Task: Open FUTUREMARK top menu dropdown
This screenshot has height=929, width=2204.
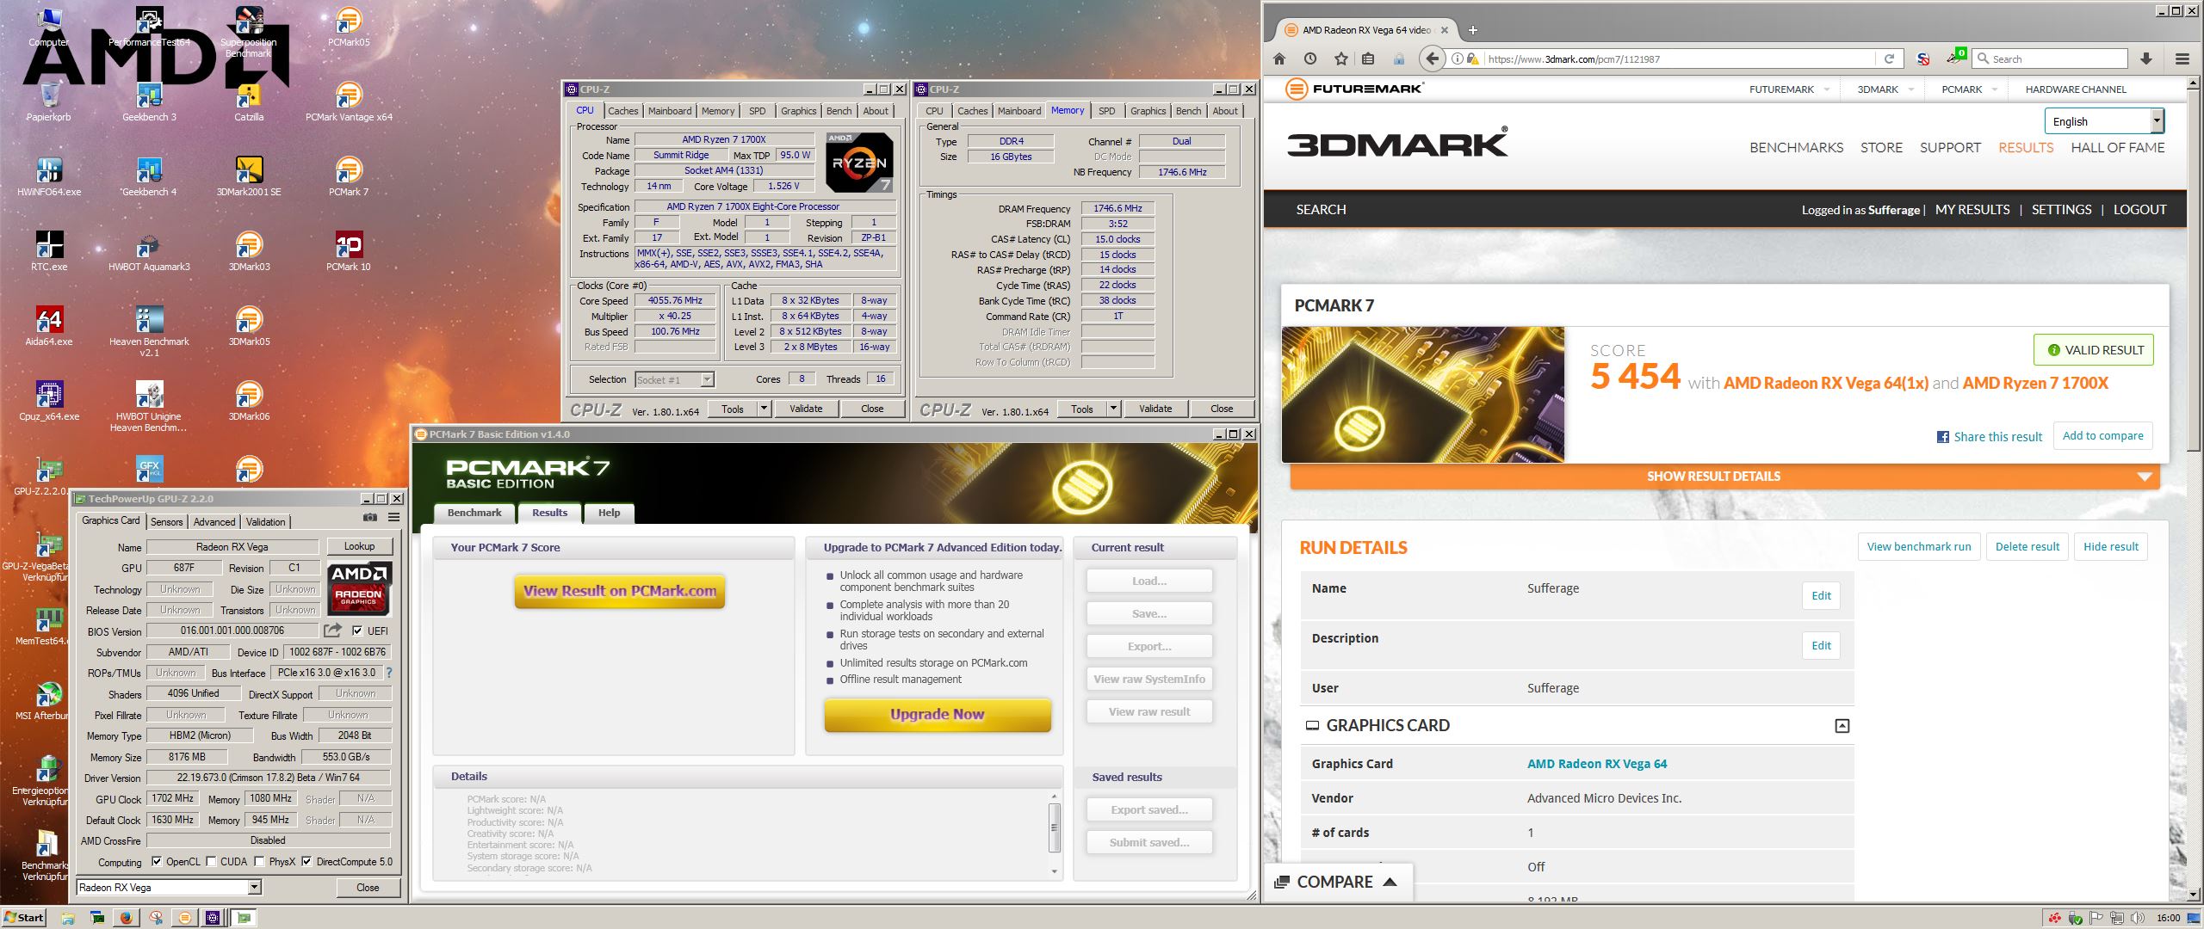Action: [x=1790, y=89]
